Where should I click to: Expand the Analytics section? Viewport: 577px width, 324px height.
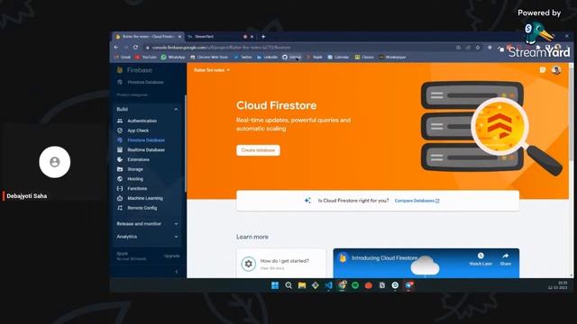(x=176, y=237)
